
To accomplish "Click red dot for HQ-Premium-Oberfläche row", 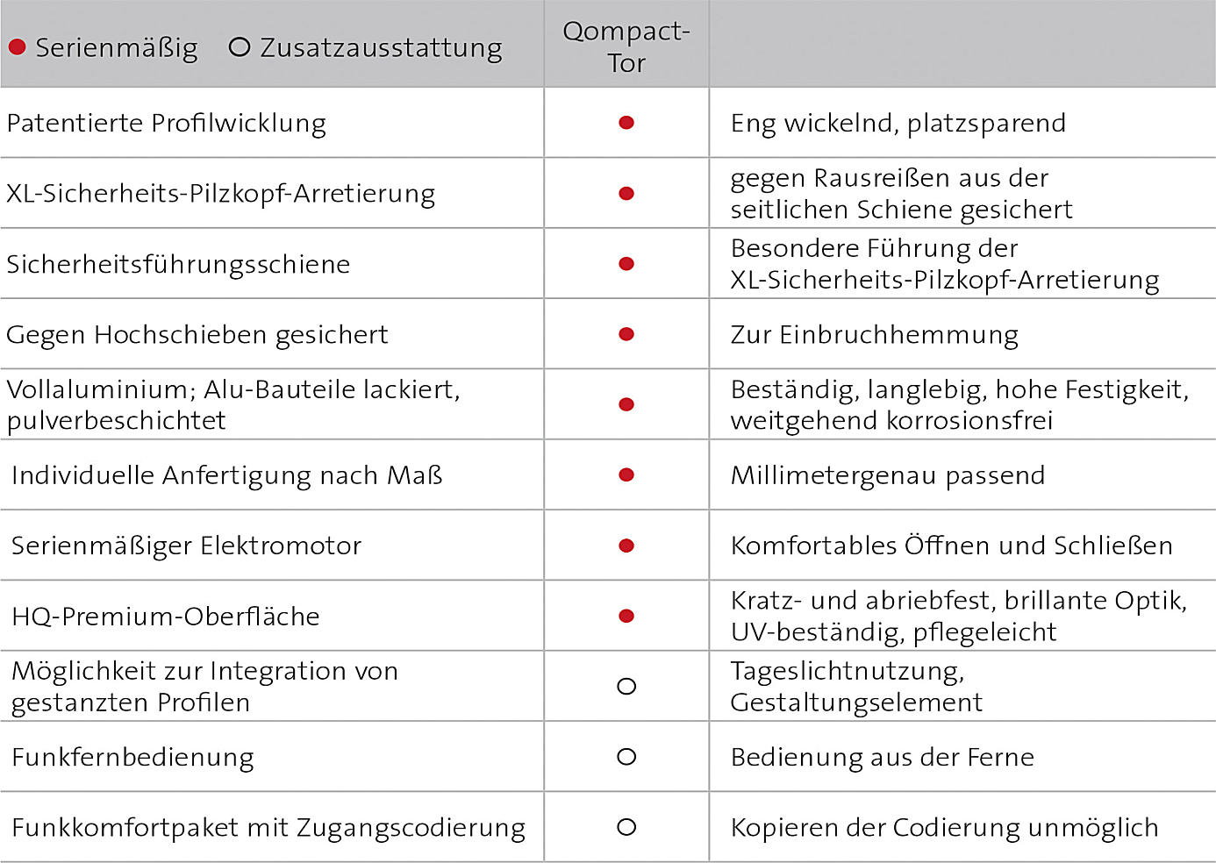I will point(626,616).
